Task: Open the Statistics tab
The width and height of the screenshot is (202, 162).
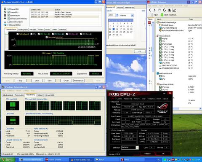Action: click(62, 30)
